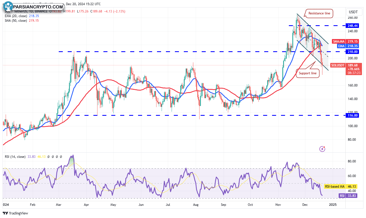Click the L175.26 low value in header
The image size is (366, 218).
pos(83,11)
